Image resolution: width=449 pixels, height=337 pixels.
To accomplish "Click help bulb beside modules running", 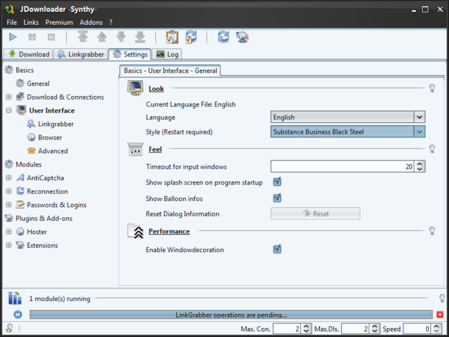I will [442, 298].
